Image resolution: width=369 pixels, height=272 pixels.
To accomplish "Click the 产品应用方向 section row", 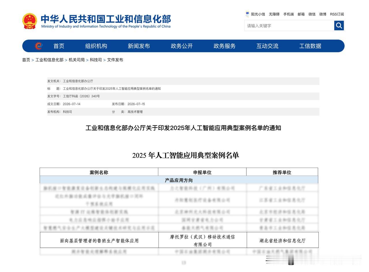I will pyautogui.click(x=179, y=180).
